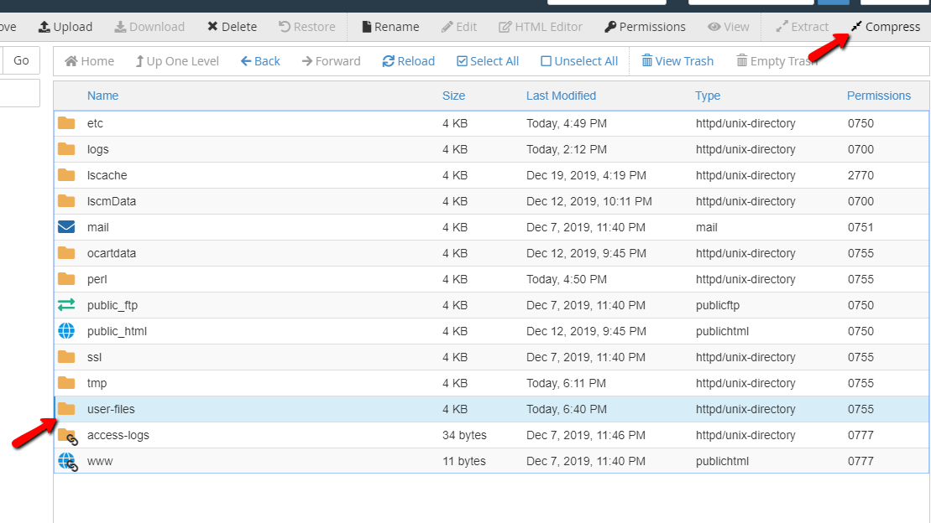
Task: Click Today, 6:40 PM modified cell
Action: click(567, 409)
